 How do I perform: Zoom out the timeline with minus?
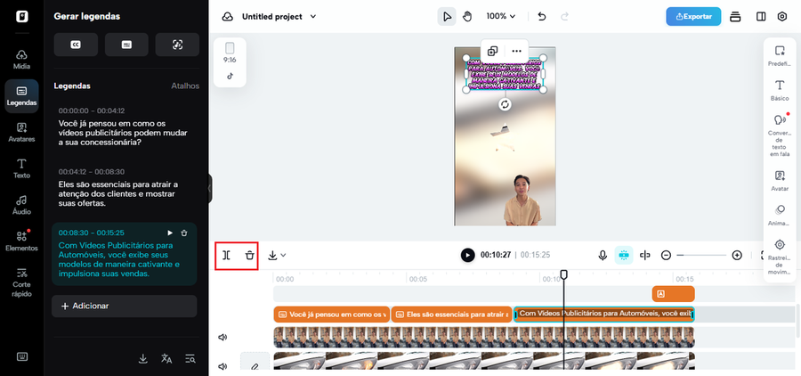point(666,255)
